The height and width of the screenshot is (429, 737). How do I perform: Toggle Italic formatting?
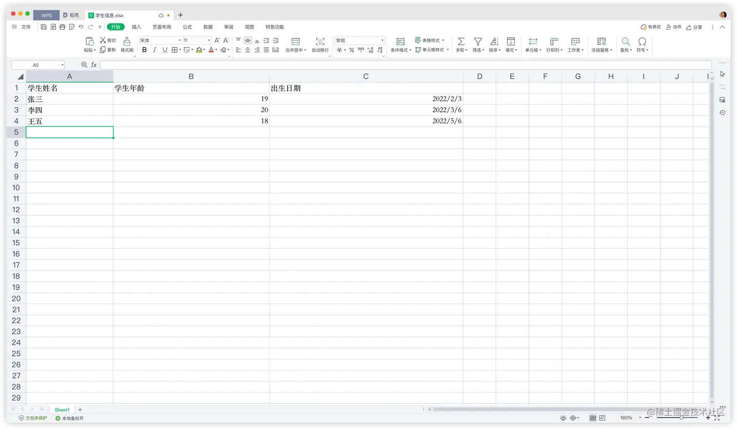pyautogui.click(x=155, y=50)
